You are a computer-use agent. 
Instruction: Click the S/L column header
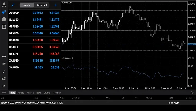click(108, 98)
